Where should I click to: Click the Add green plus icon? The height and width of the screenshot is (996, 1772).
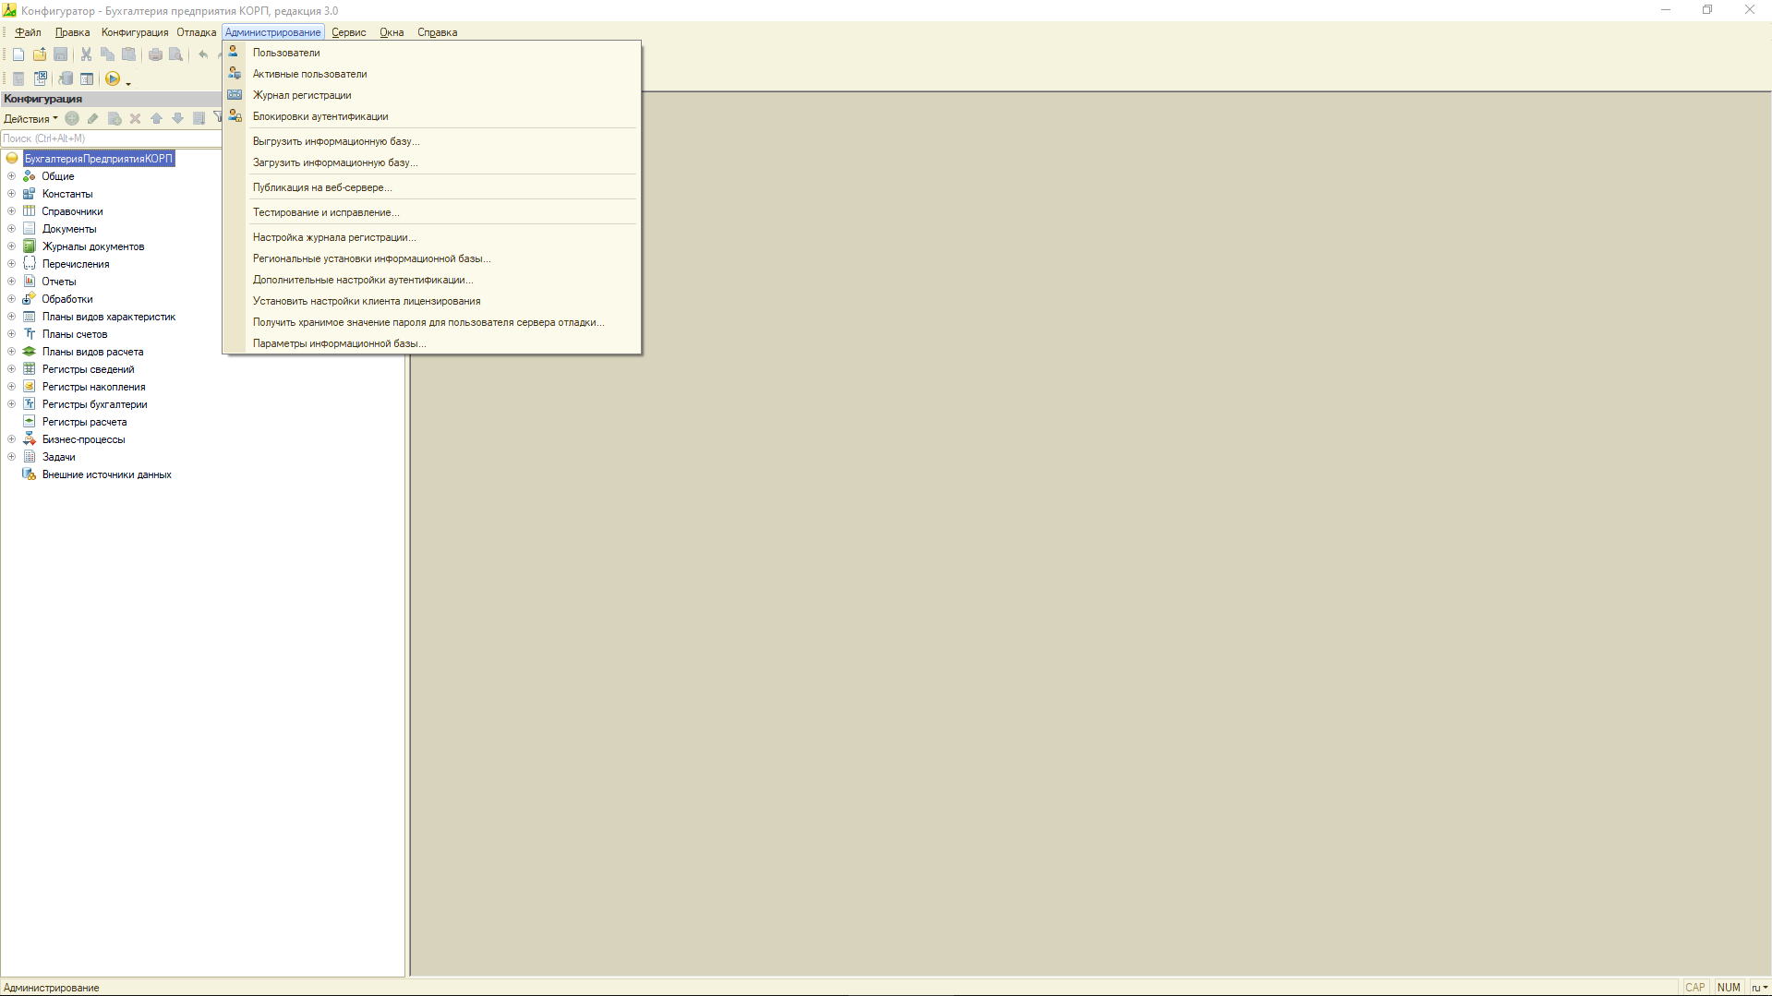[x=72, y=118]
